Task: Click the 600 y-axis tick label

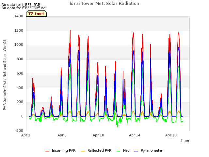Action: click(x=20, y=73)
